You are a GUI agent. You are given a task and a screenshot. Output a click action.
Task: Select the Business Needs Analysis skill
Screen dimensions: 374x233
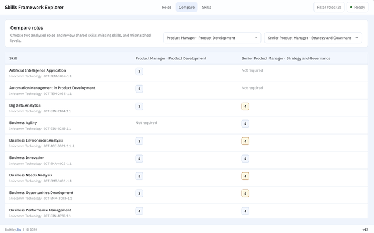pyautogui.click(x=30, y=175)
